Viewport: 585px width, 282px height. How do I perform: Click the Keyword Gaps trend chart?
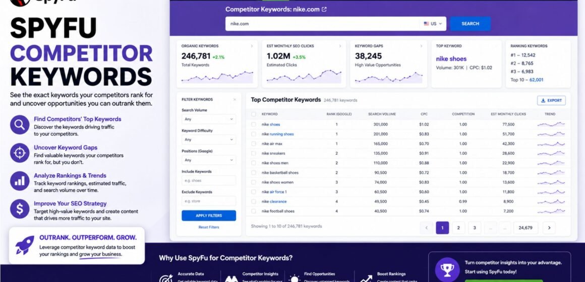tap(389, 78)
